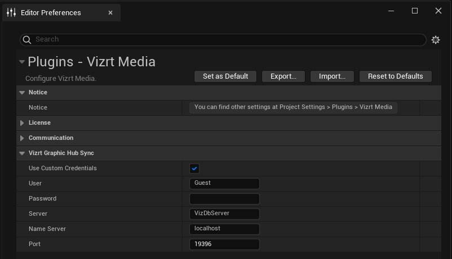
Task: Expand the Communication section
Action: 22,138
